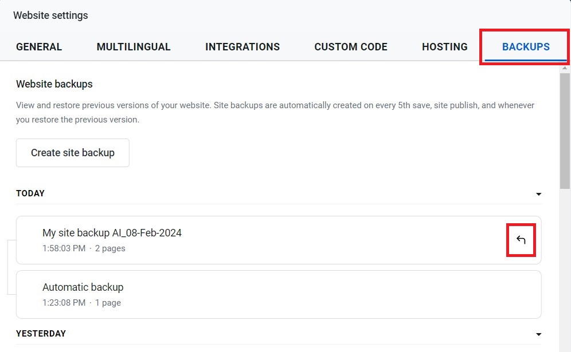The height and width of the screenshot is (352, 571).
Task: Select the Automatic backup entry
Action: (83, 287)
